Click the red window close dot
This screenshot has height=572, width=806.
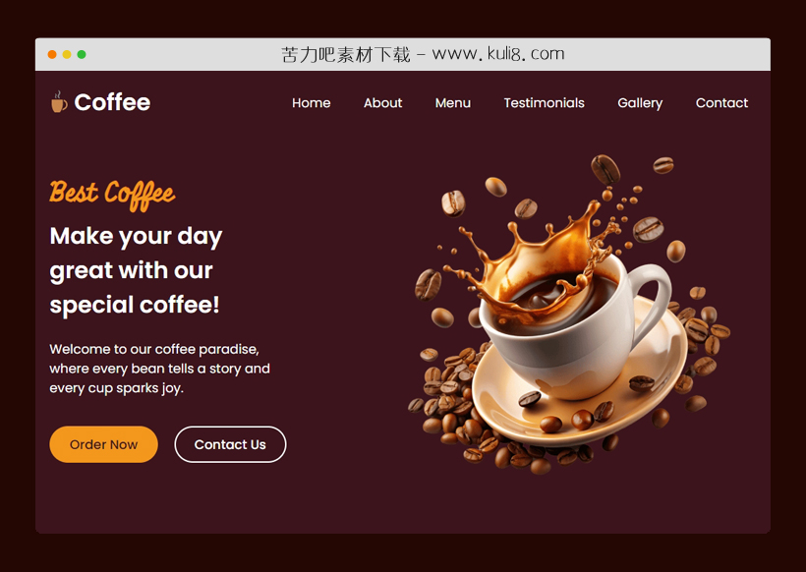[52, 54]
